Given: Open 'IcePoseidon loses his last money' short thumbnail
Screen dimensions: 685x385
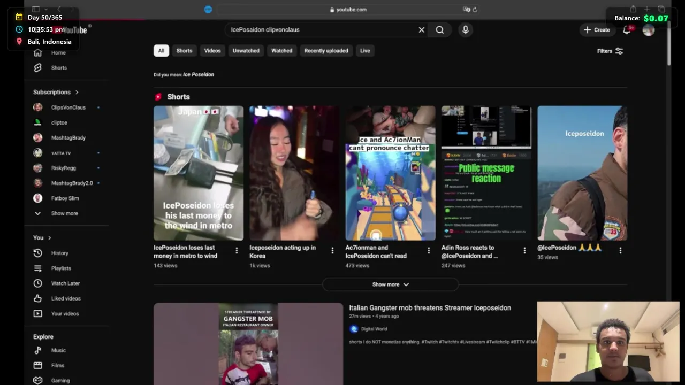Looking at the screenshot, I should point(199,173).
